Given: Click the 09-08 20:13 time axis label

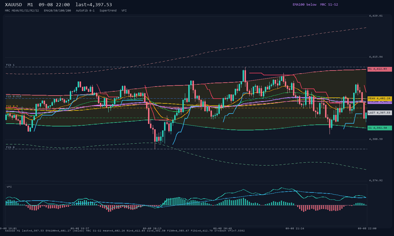Looking at the screenshot, I should click(x=152, y=228).
